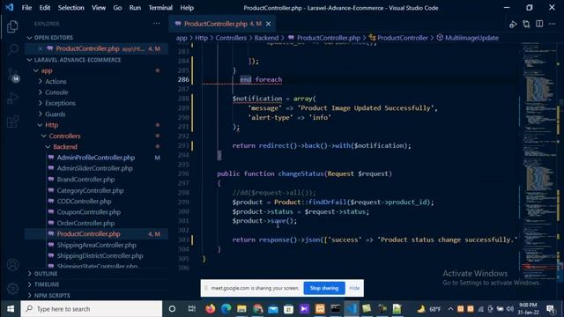Open the editor More Actions ellipsis
The width and height of the screenshot is (564, 317).
pos(553,24)
